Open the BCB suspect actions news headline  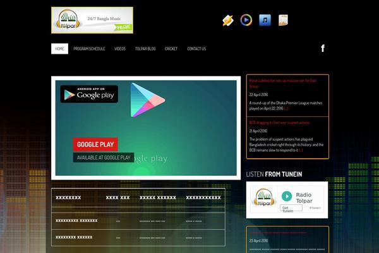(279, 123)
